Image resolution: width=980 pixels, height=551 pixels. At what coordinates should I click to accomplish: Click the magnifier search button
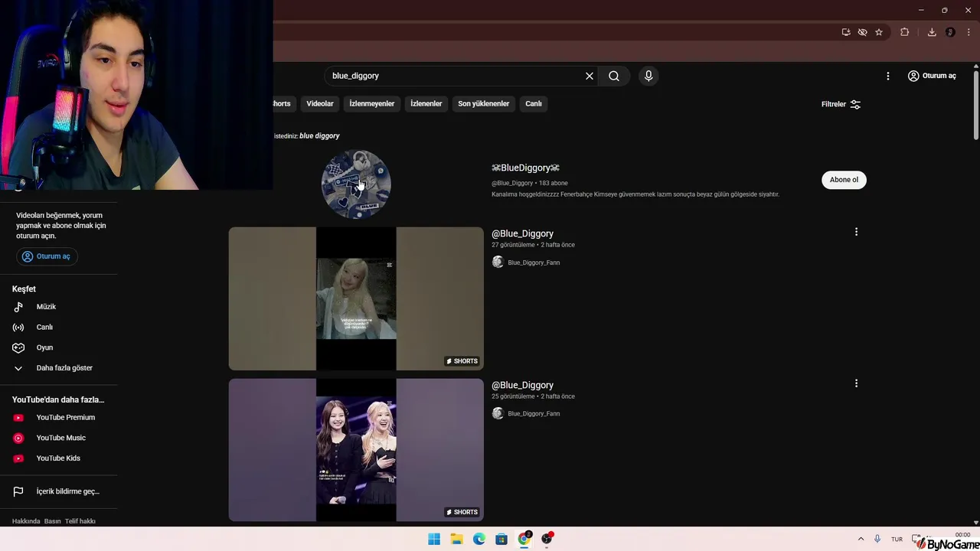[614, 76]
